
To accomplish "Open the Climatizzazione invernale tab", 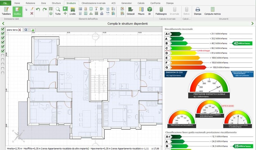I will pos(94,3).
